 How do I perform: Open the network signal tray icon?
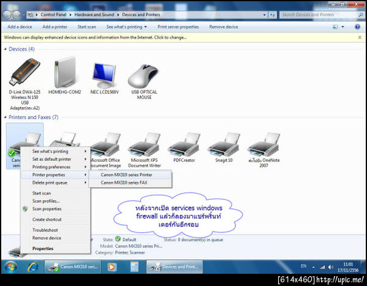(x=322, y=267)
